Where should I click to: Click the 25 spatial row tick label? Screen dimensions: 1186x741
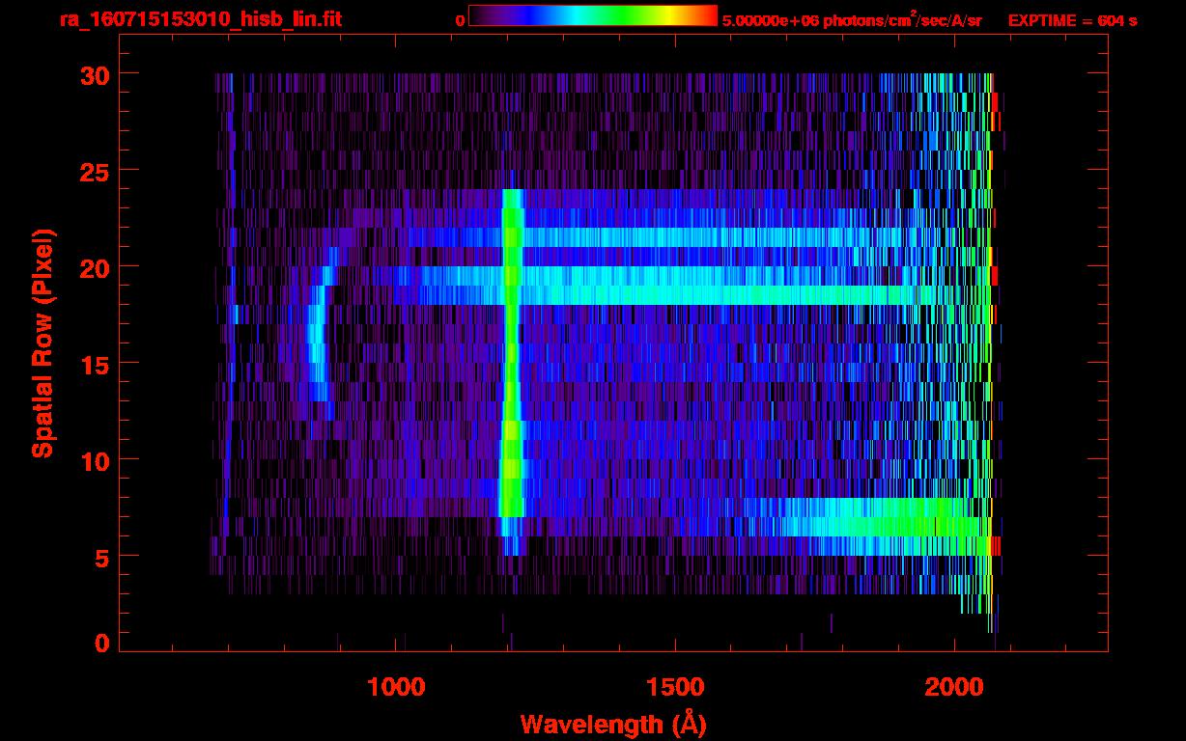click(94, 171)
